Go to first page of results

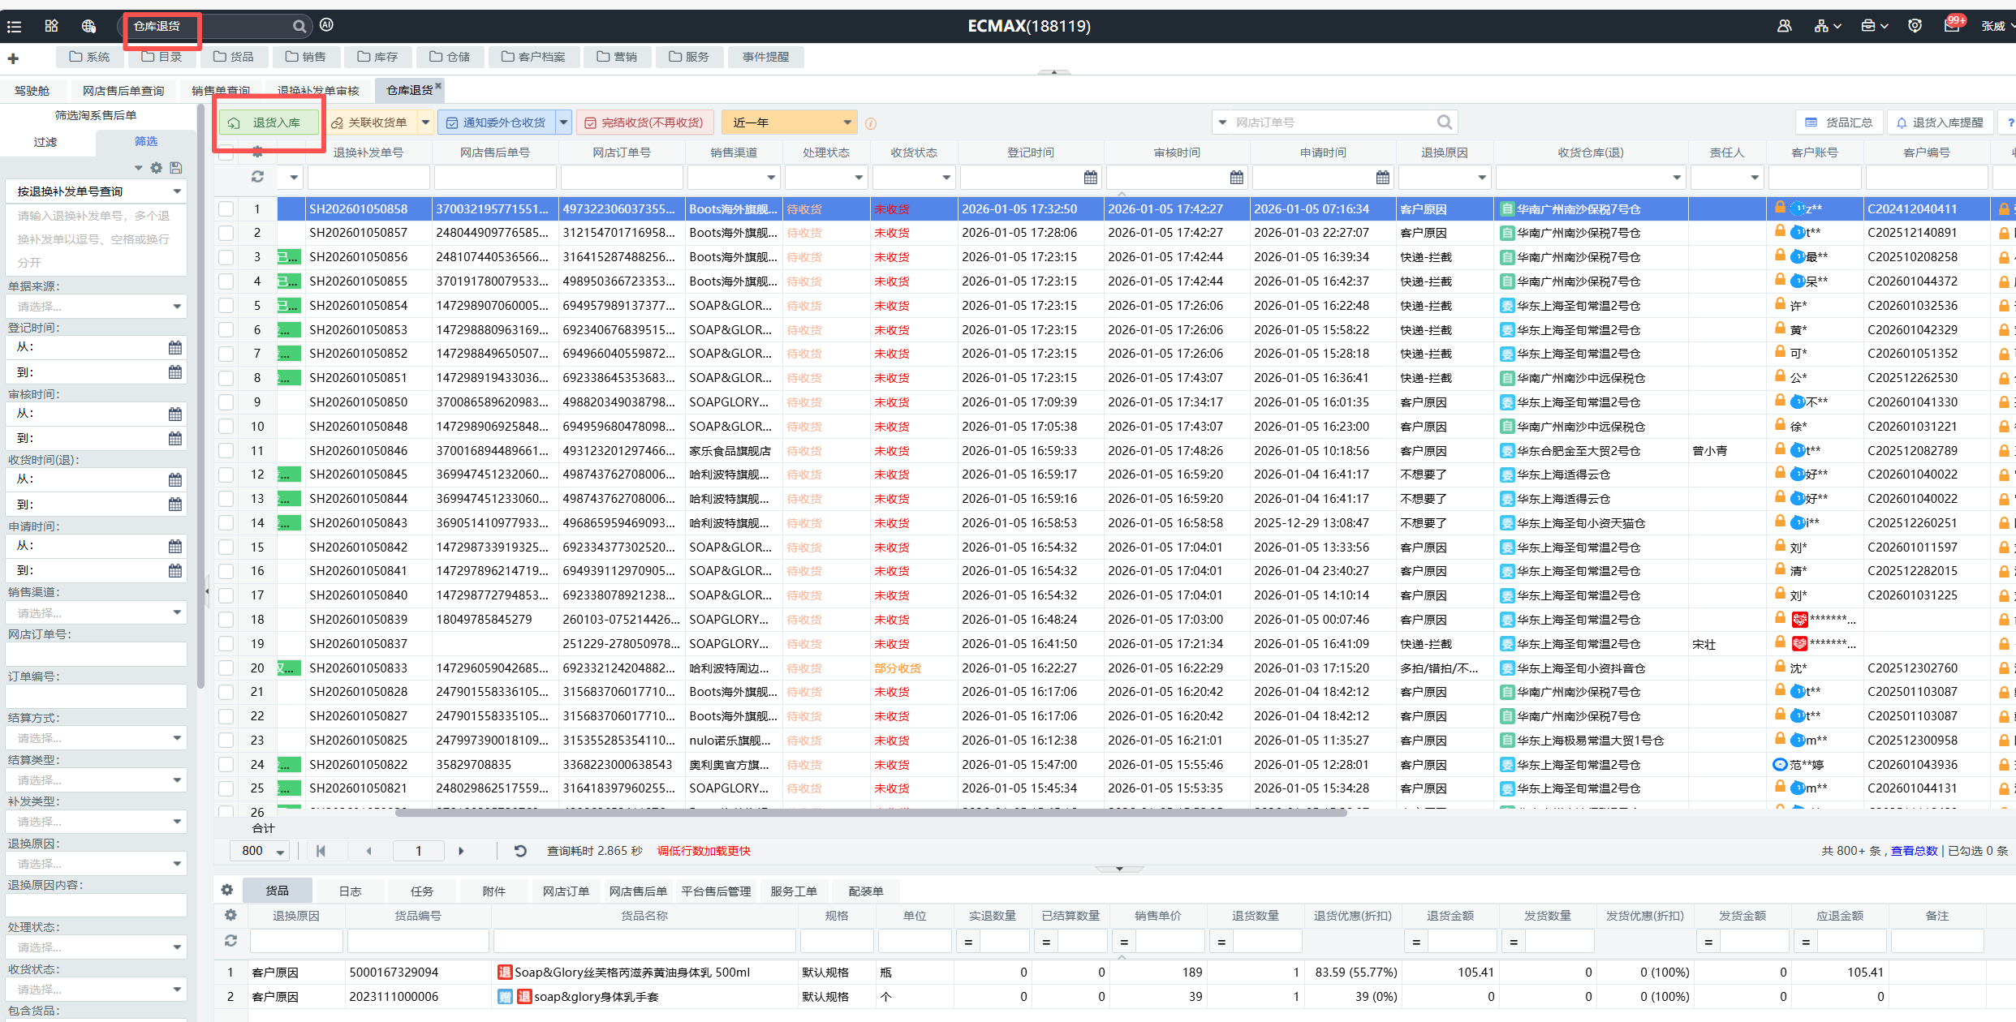click(321, 851)
